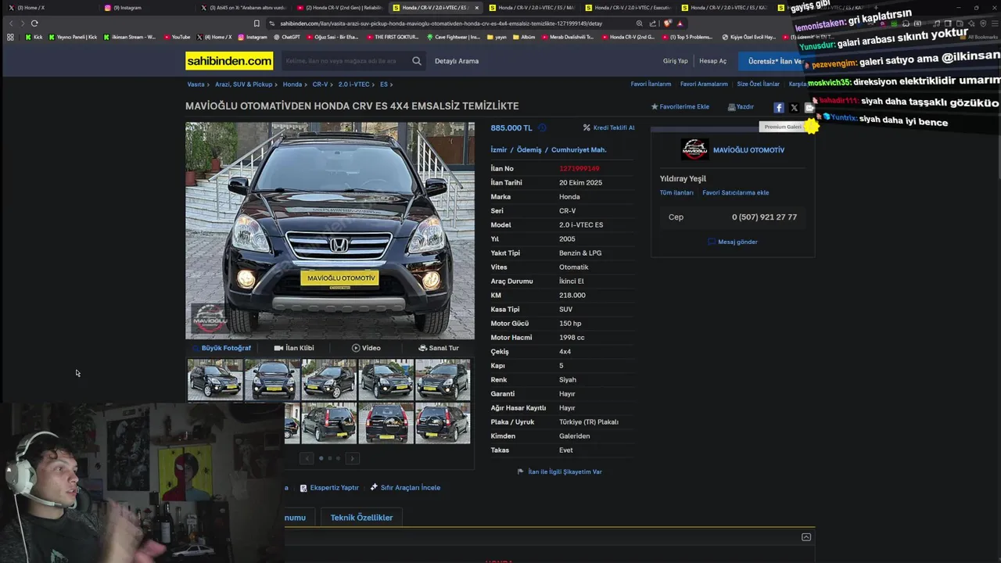Click the info icon next to 885.000 TL
This screenshot has width=1001, height=563.
[542, 127]
